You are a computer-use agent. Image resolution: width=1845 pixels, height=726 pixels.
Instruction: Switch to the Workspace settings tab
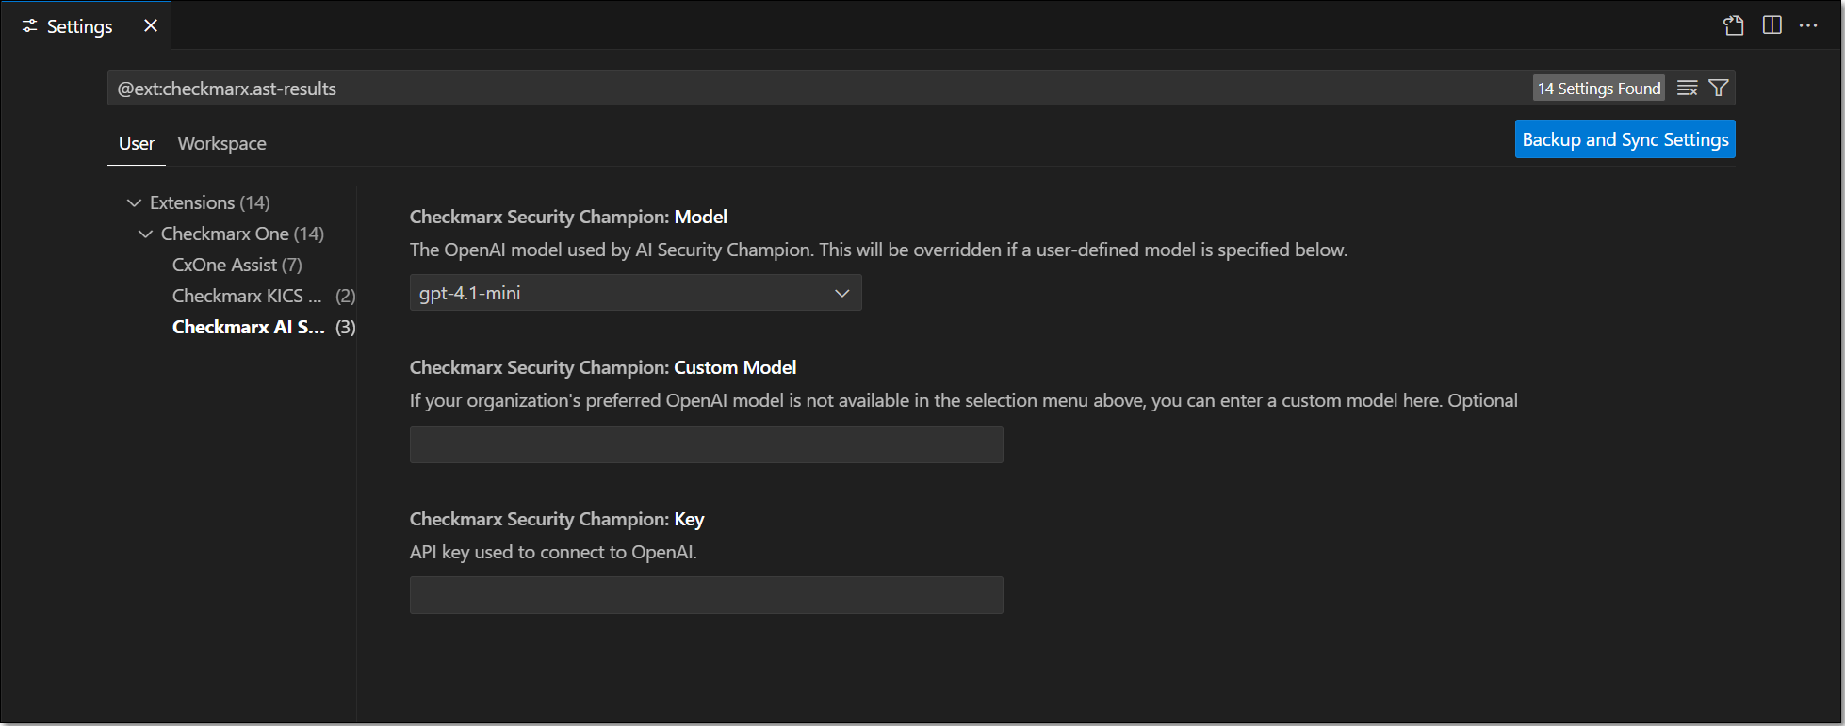coord(221,143)
